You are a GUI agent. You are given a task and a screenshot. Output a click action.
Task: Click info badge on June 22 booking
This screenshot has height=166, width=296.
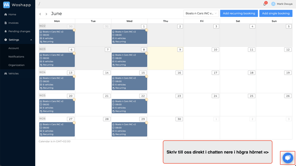[x=146, y=100]
